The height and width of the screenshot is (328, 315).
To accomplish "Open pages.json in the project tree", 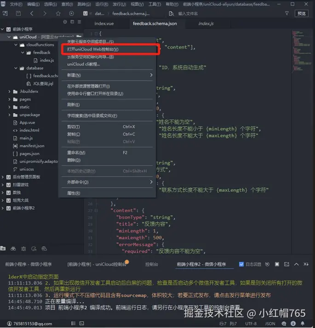I will click(29, 154).
